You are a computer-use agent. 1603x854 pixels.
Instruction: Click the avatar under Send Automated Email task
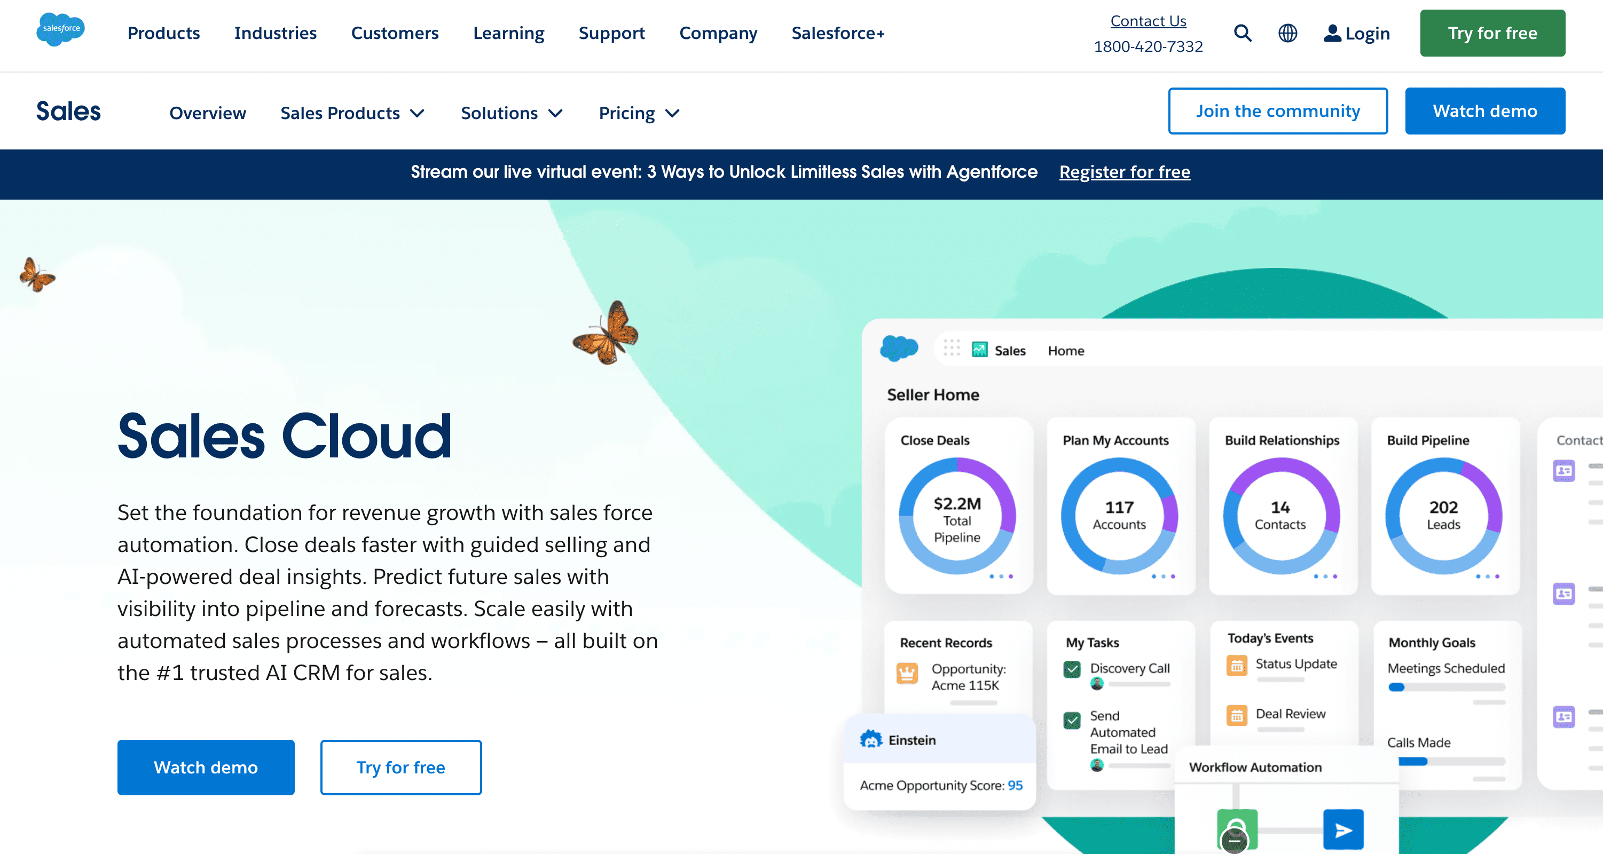pos(1096,765)
